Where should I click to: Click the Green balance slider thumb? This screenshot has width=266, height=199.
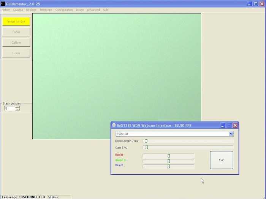tap(168, 161)
